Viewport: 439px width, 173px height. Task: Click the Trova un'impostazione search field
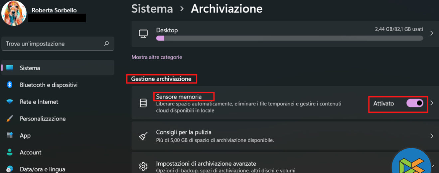(53, 44)
